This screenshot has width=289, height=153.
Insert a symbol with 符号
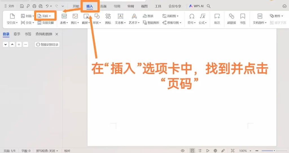click(192, 19)
